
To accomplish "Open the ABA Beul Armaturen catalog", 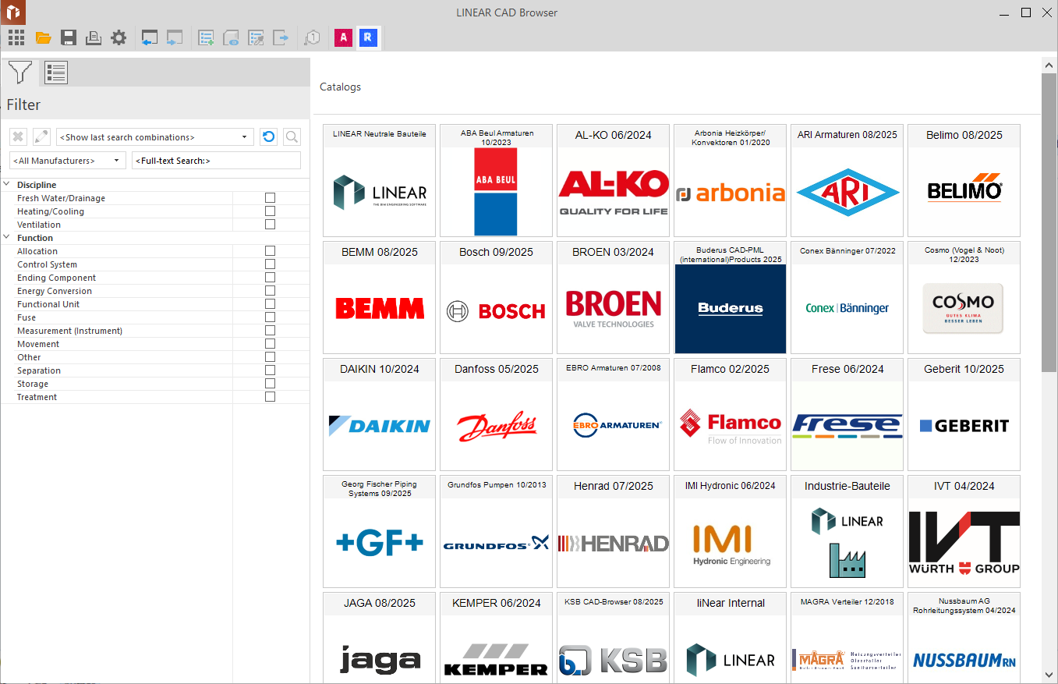I will coord(497,180).
